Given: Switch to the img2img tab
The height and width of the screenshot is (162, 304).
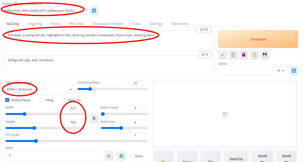Looking at the screenshot, I should click(35, 23).
